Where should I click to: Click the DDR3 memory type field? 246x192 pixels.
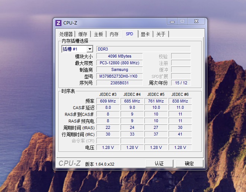(144, 49)
